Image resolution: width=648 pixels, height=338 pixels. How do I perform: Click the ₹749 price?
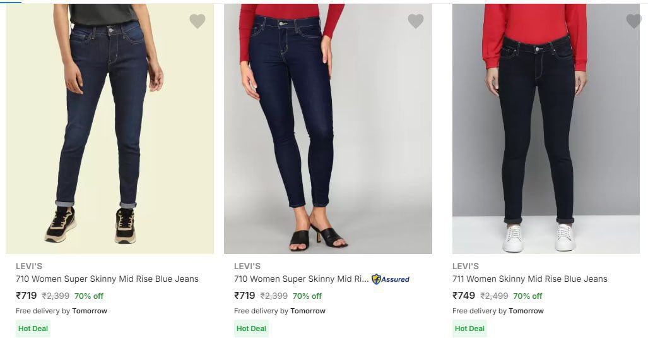[464, 296]
